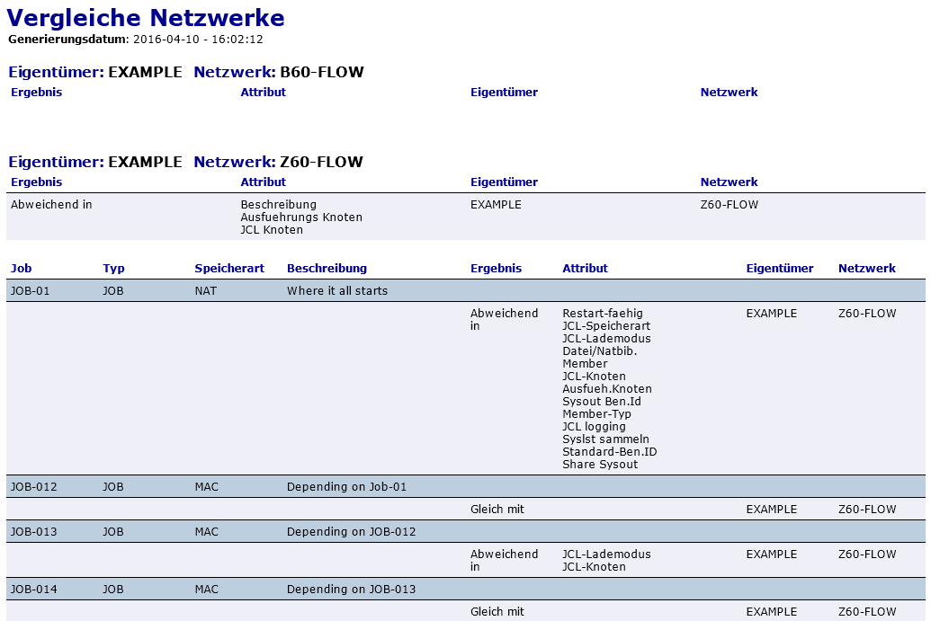Screen dimensions: 931x621
Task: Select the B60-FLOW network heading
Action: (321, 72)
